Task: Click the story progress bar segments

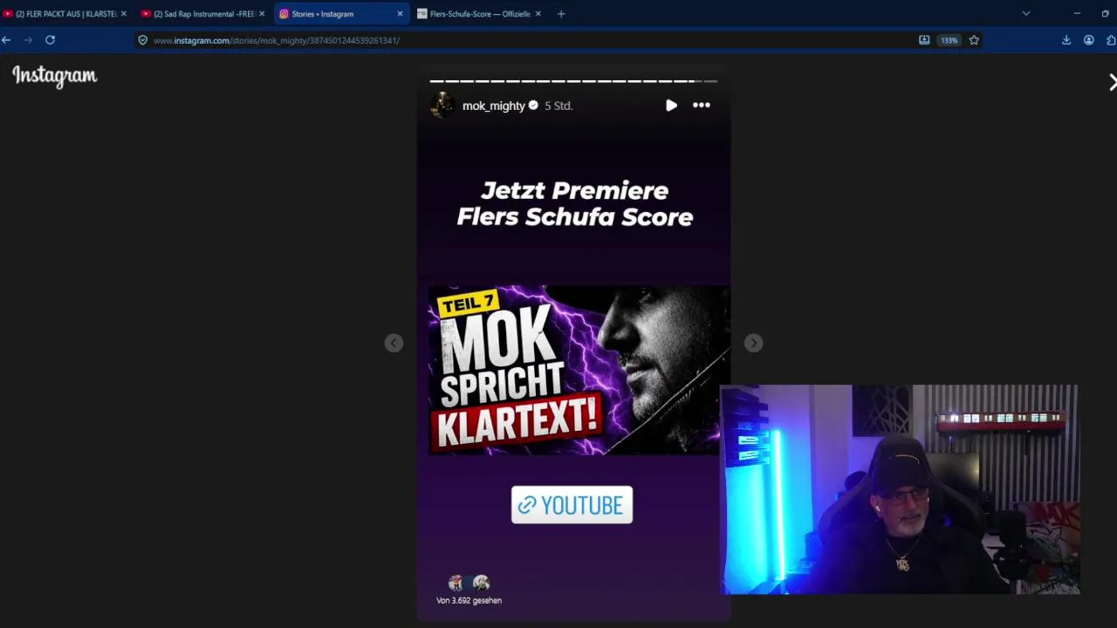Action: (x=573, y=81)
